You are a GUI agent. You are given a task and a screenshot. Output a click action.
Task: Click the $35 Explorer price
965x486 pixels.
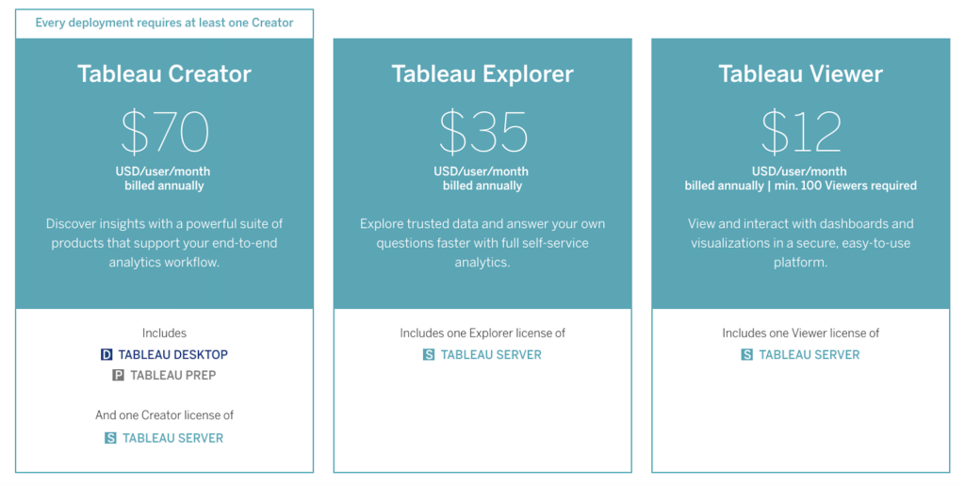point(483,131)
